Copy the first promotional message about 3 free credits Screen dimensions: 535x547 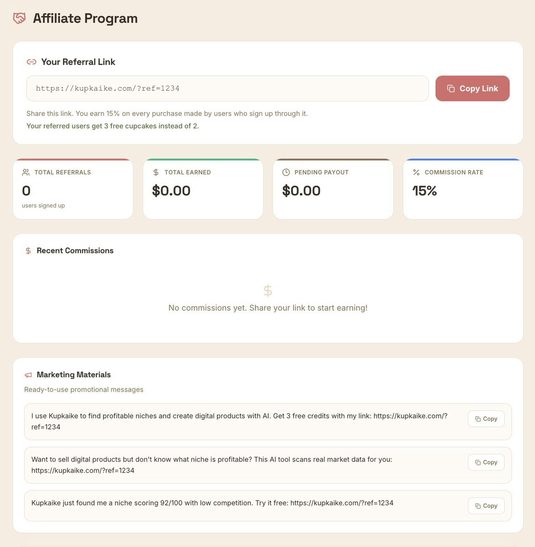(x=486, y=418)
